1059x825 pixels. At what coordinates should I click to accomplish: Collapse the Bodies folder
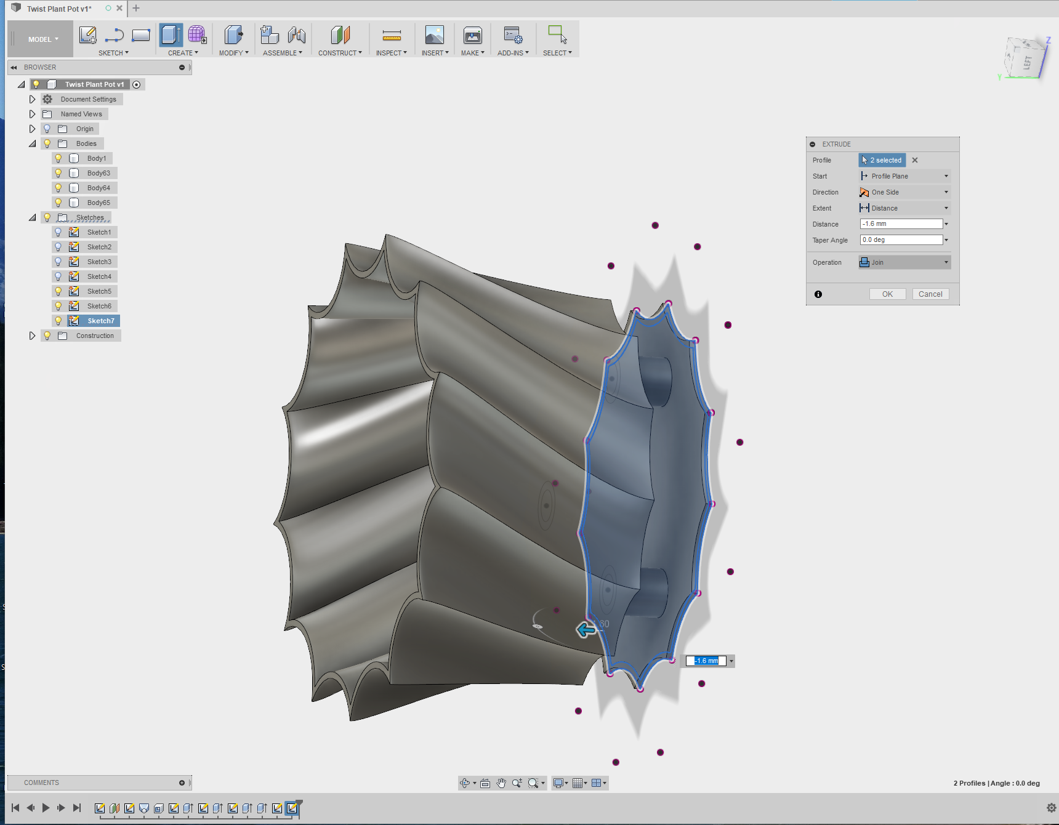[x=32, y=143]
